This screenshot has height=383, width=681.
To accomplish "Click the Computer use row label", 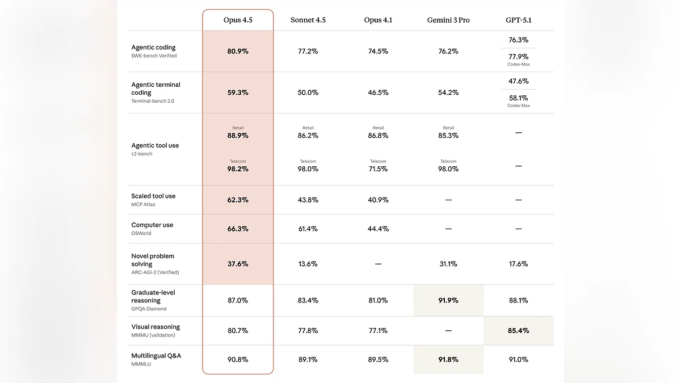I will 152,225.
